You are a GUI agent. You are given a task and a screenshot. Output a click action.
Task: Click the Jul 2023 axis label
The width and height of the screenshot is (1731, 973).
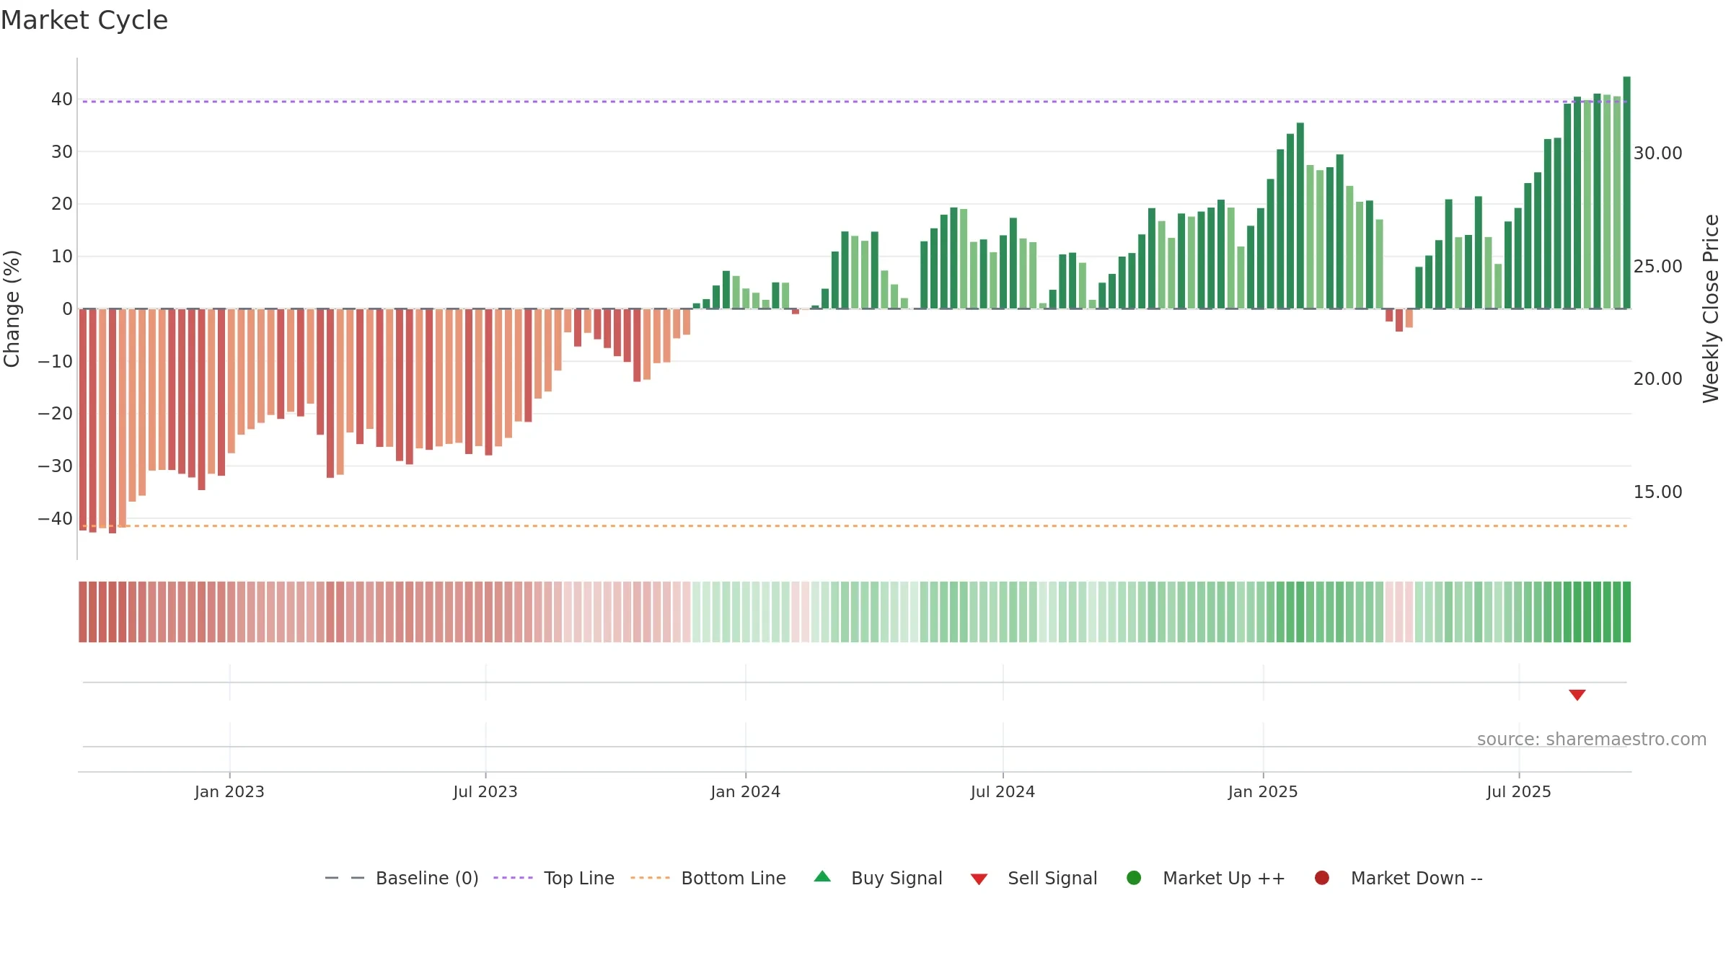[x=485, y=791]
